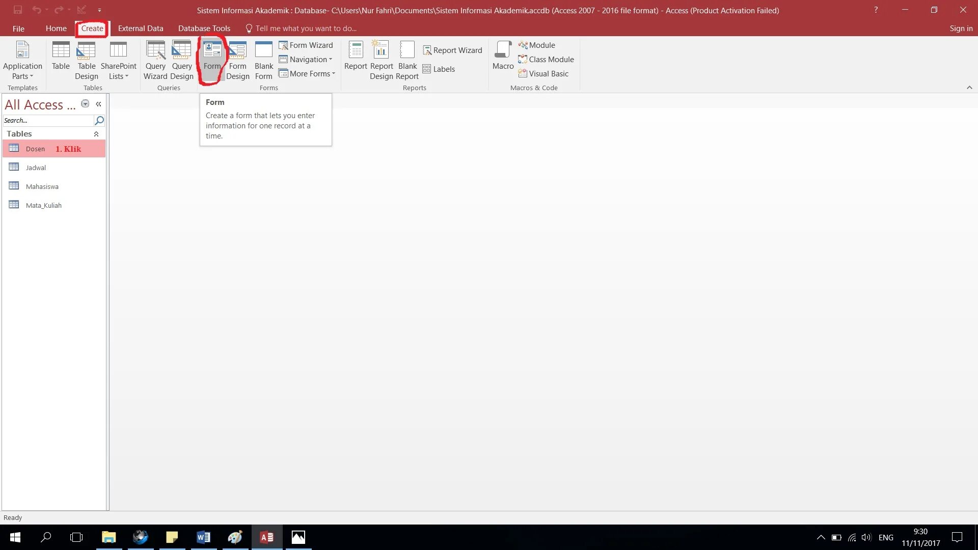Switch to the External Data tab
This screenshot has width=978, height=550.
click(141, 29)
